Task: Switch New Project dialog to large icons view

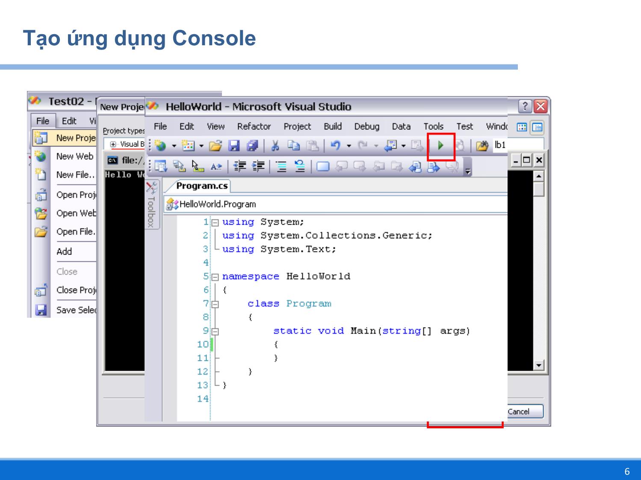Action: point(522,127)
